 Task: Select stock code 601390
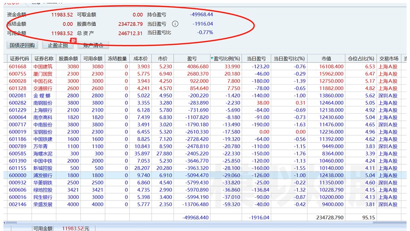18,161
